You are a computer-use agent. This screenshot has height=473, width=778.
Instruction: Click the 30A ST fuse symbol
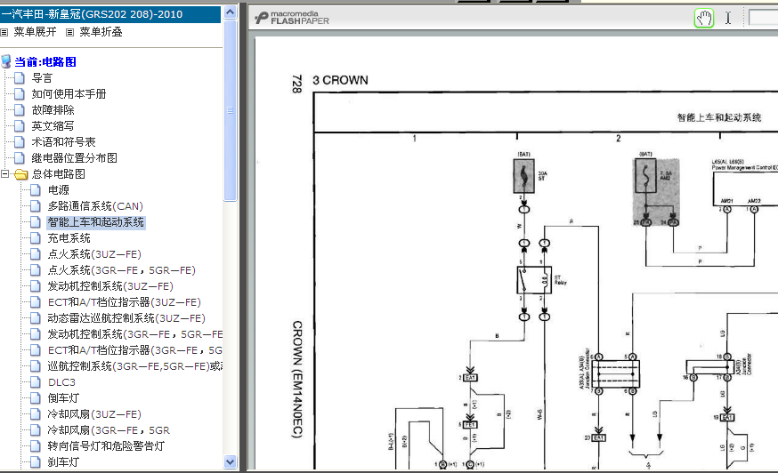523,175
